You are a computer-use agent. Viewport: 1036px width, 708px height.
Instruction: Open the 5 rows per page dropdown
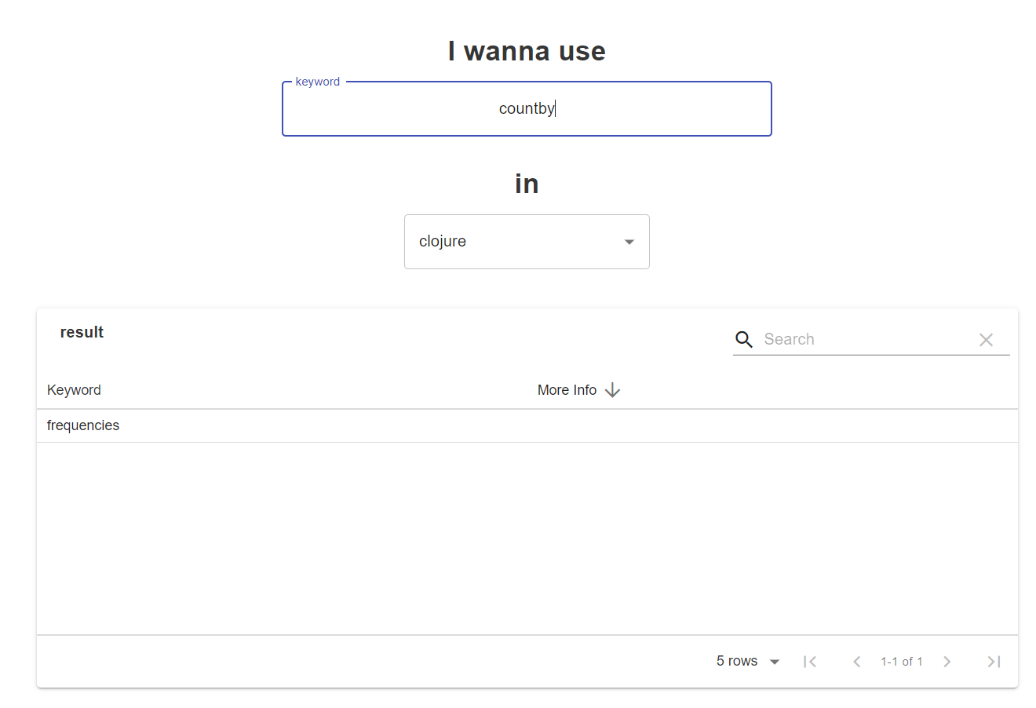coord(747,661)
